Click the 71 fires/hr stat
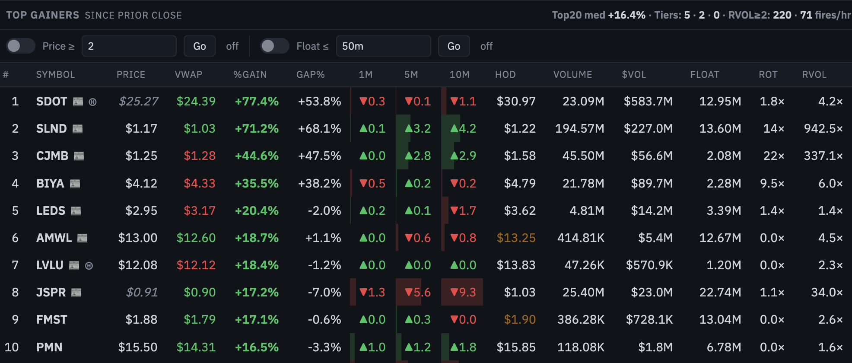The height and width of the screenshot is (363, 852). [825, 15]
